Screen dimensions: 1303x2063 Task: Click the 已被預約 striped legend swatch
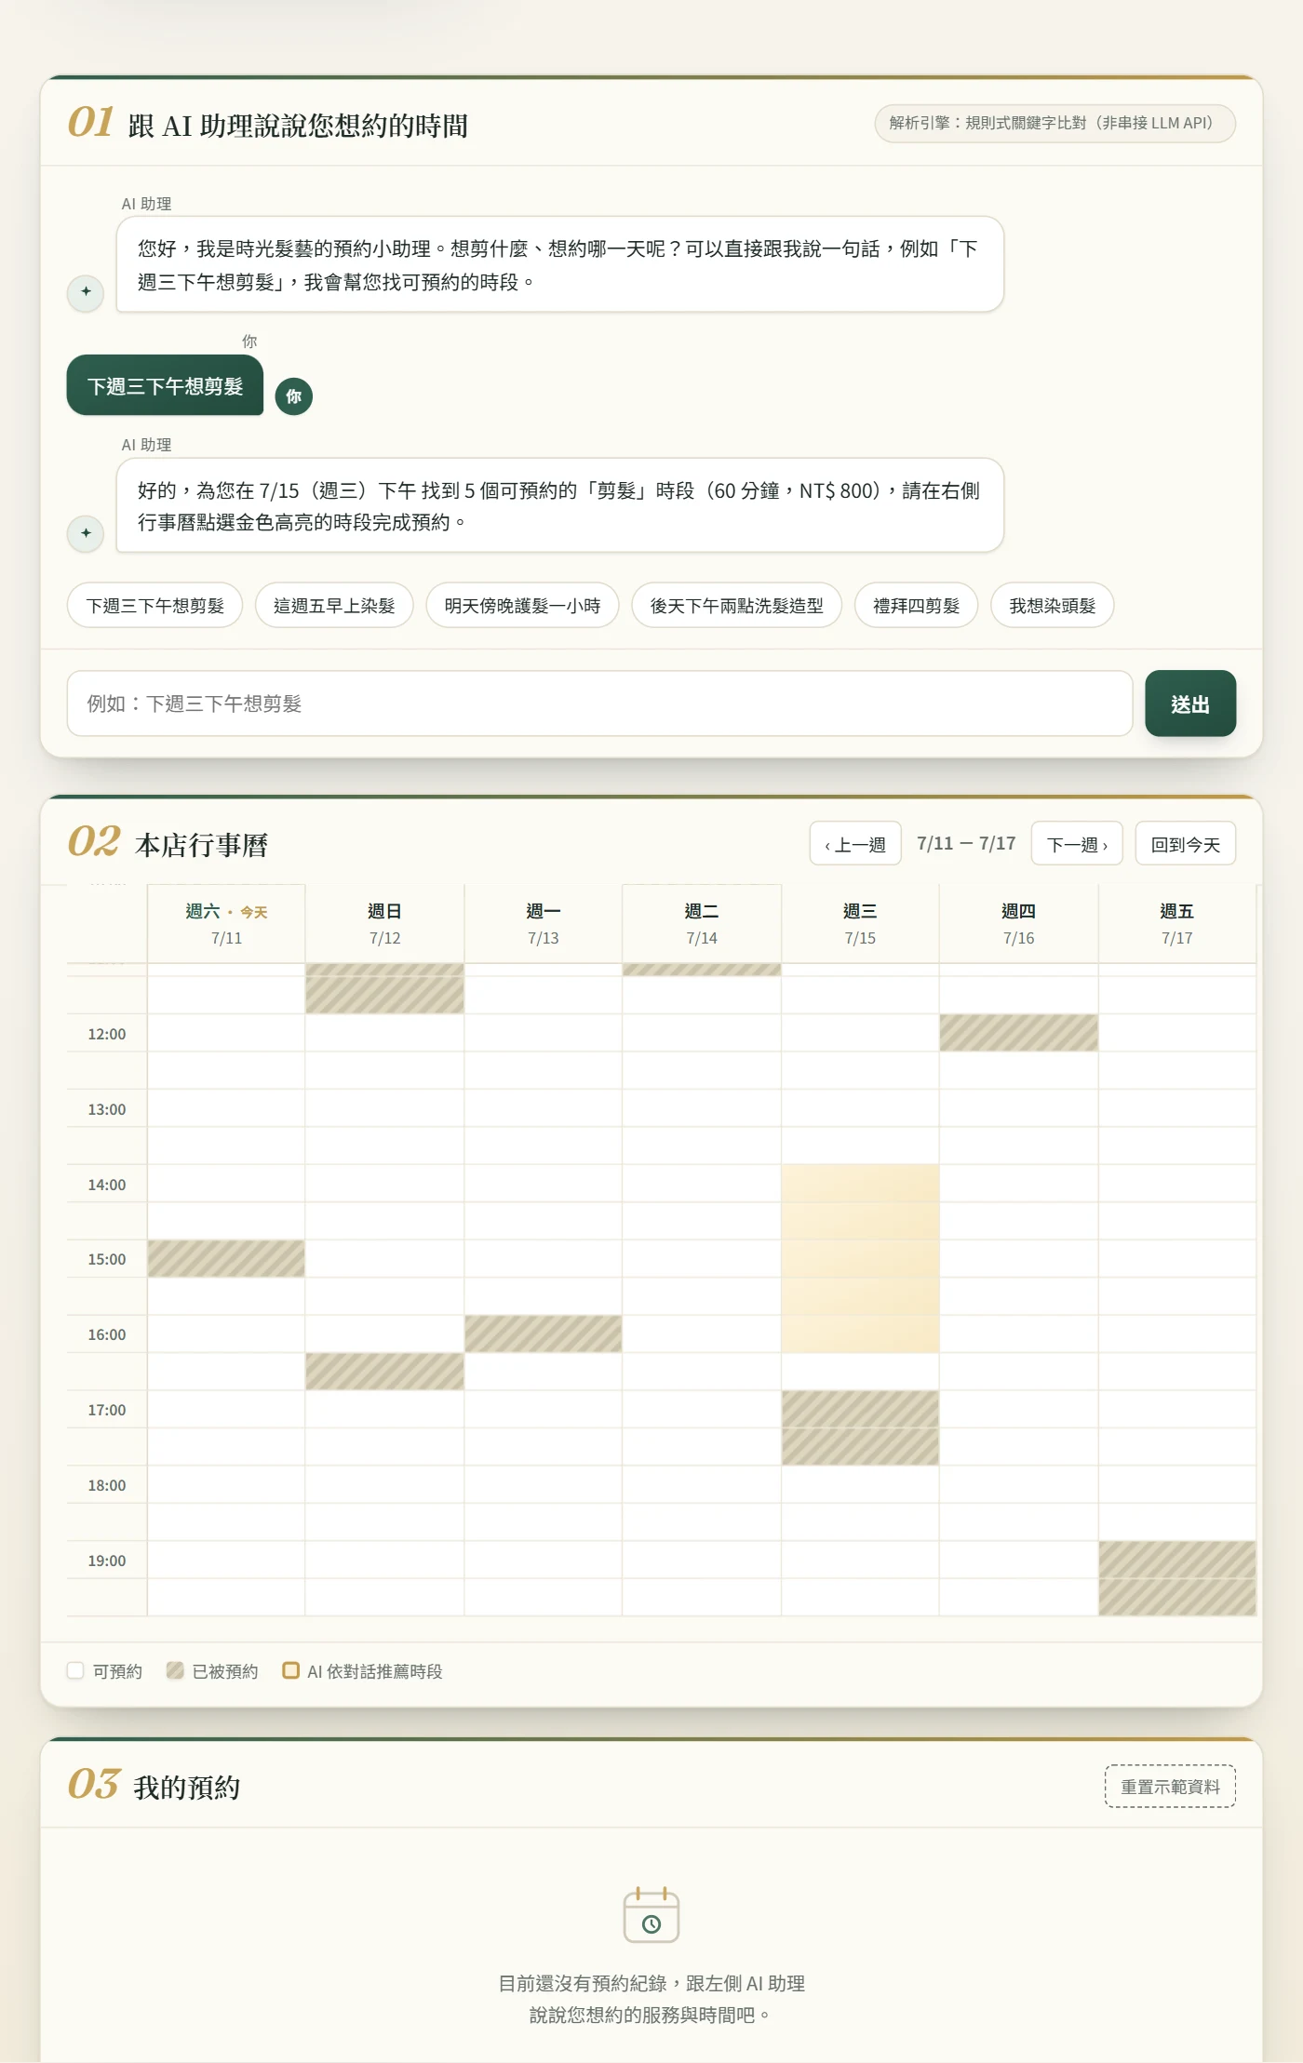pos(175,1670)
